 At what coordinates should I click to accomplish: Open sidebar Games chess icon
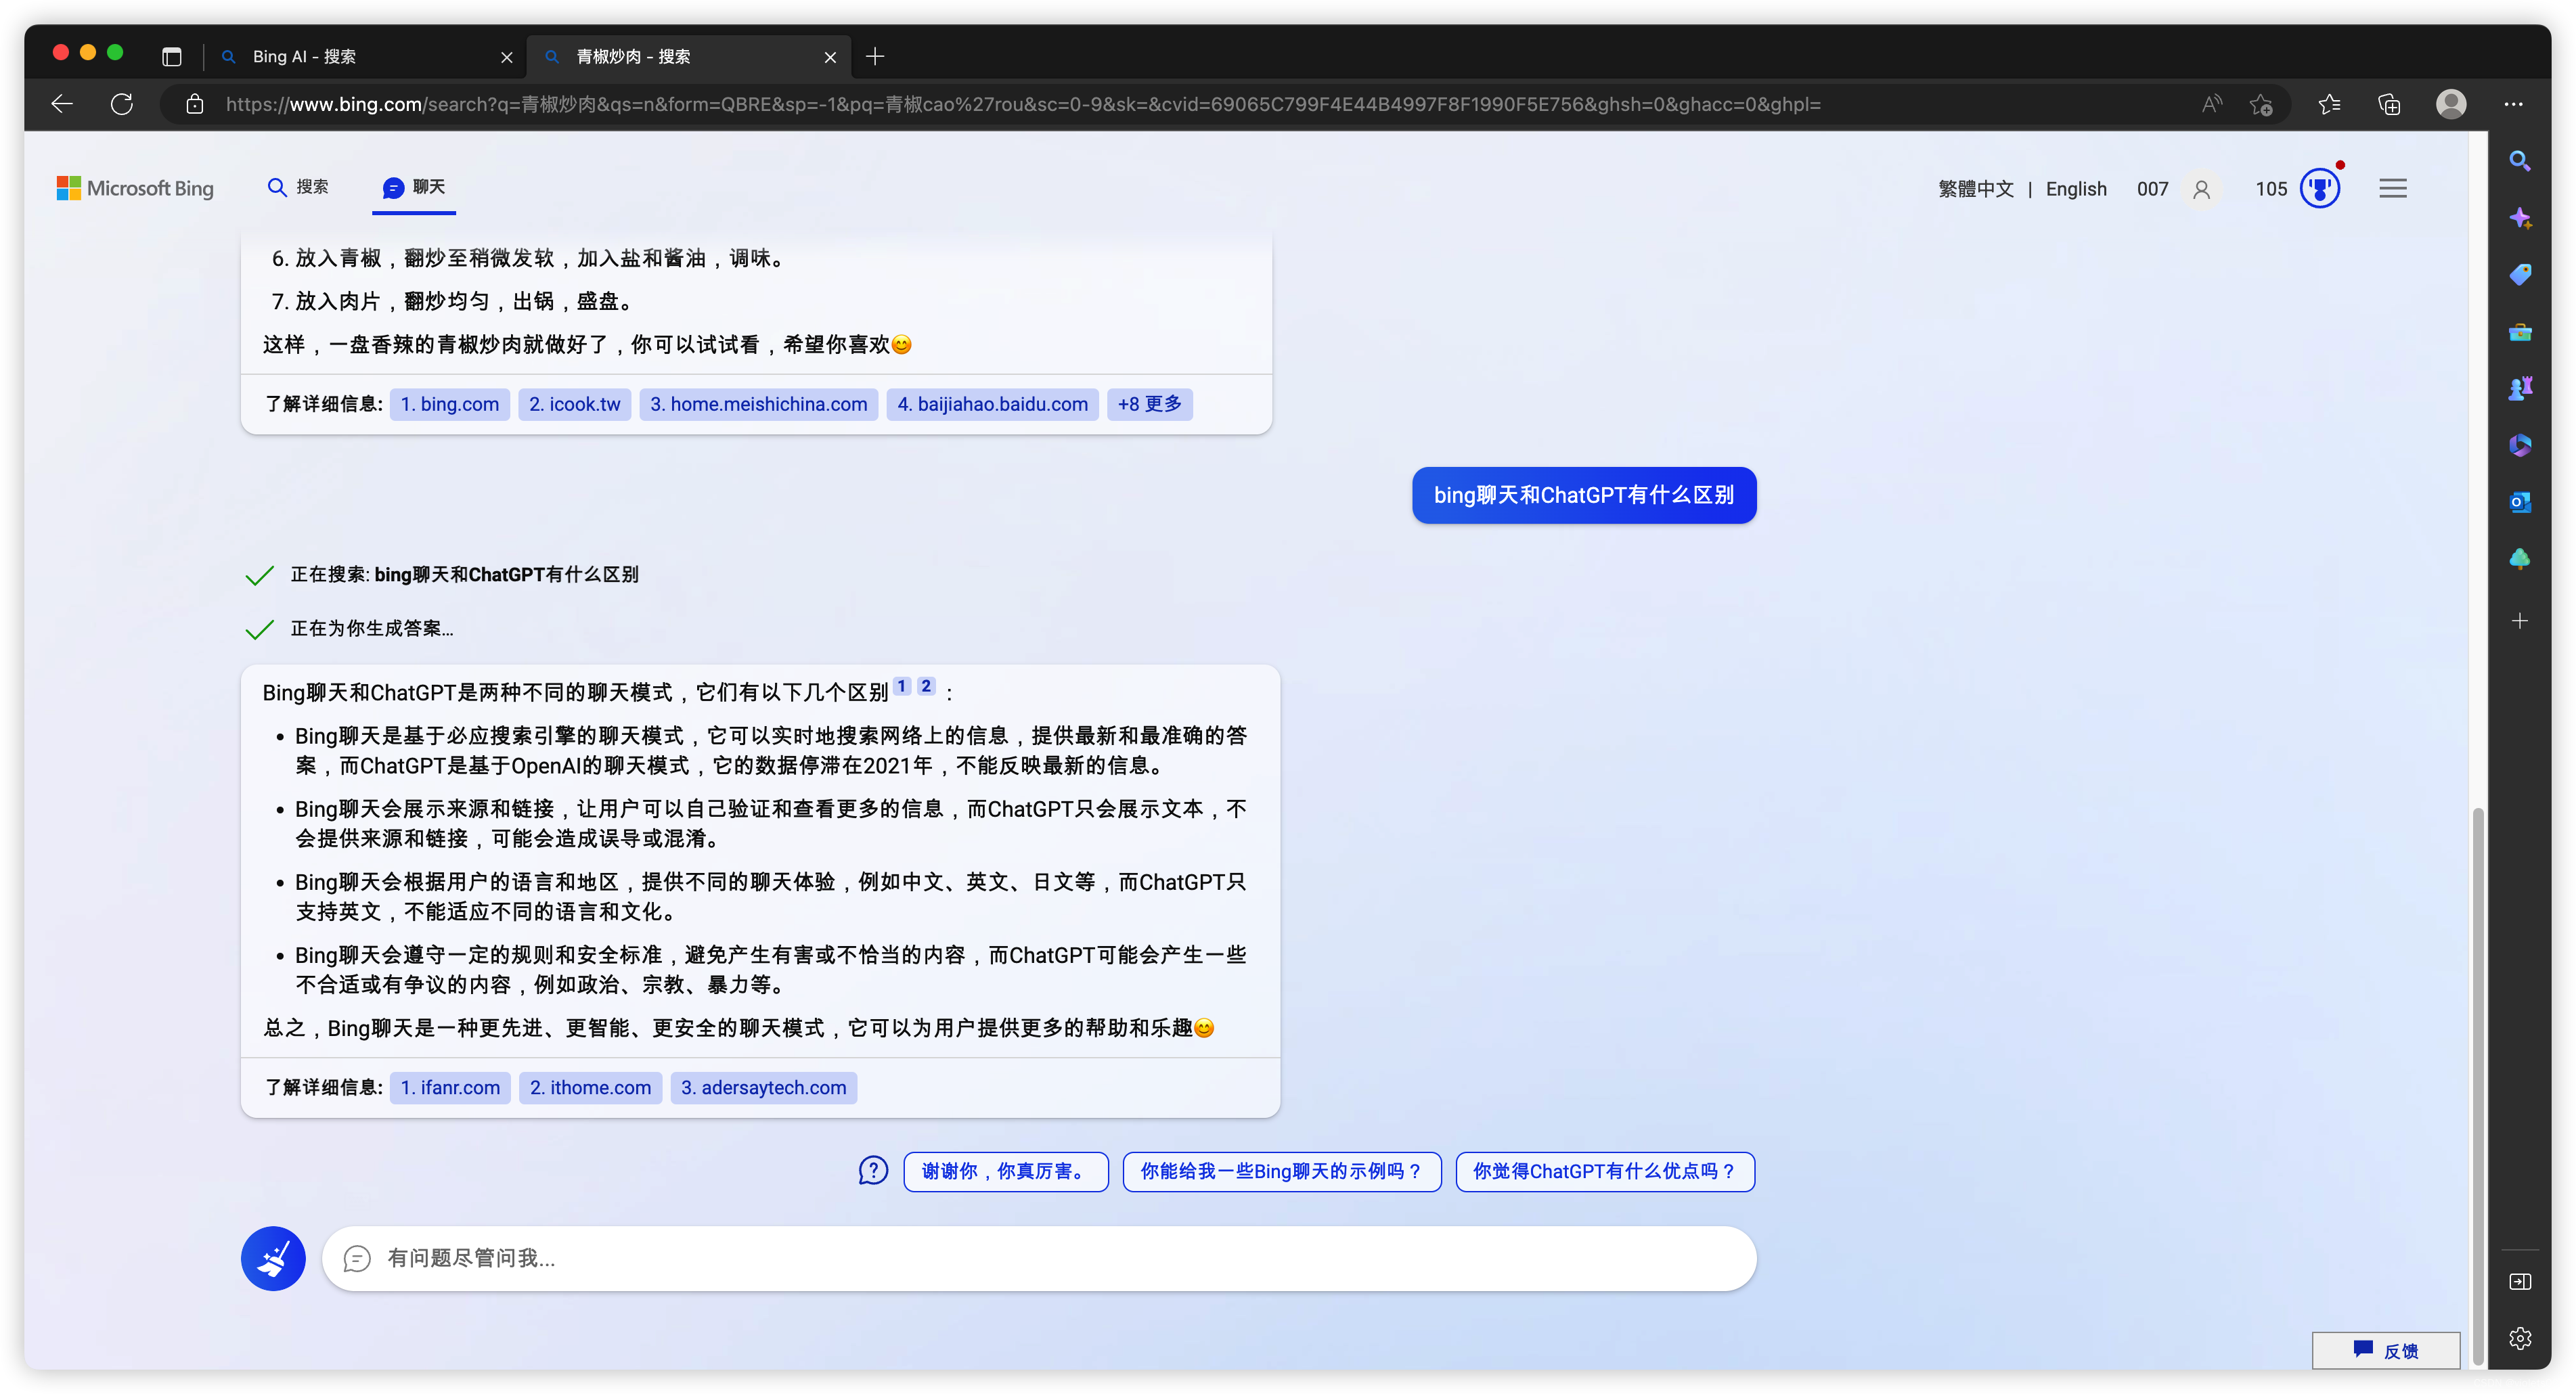(x=2519, y=388)
